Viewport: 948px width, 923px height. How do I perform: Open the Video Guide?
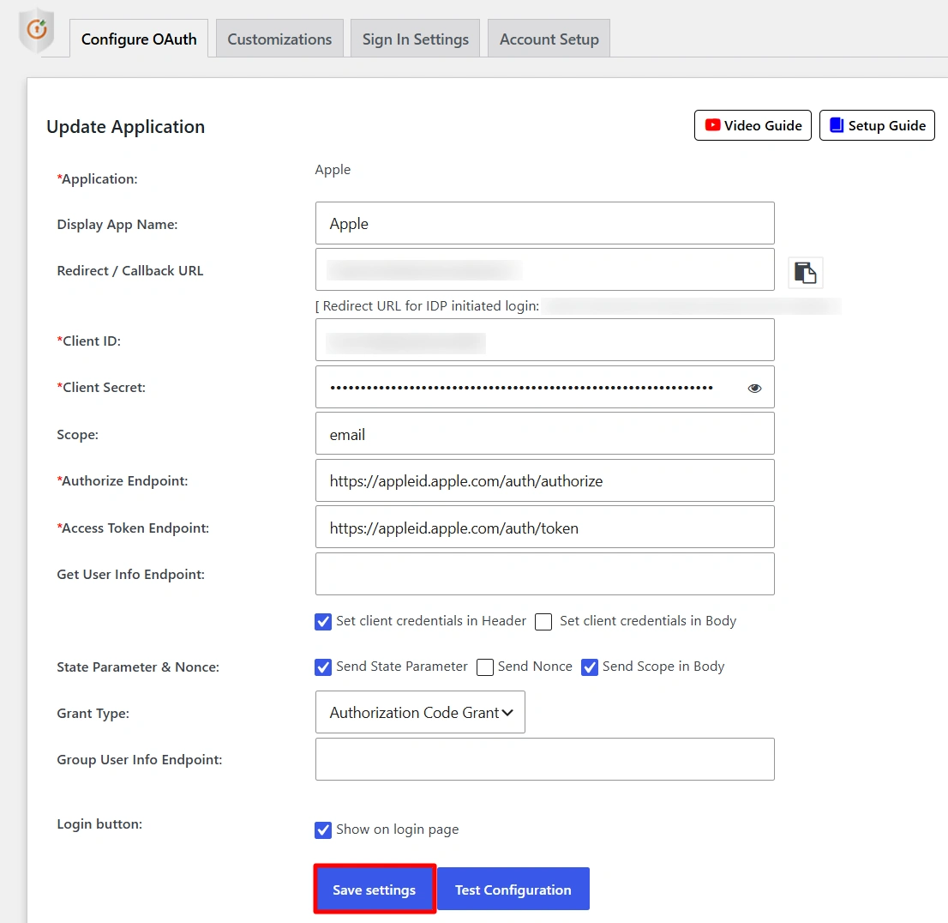click(x=752, y=125)
